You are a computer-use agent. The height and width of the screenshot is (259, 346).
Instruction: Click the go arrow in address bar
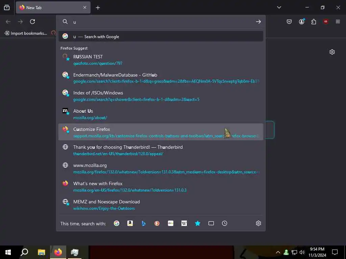[x=258, y=22]
